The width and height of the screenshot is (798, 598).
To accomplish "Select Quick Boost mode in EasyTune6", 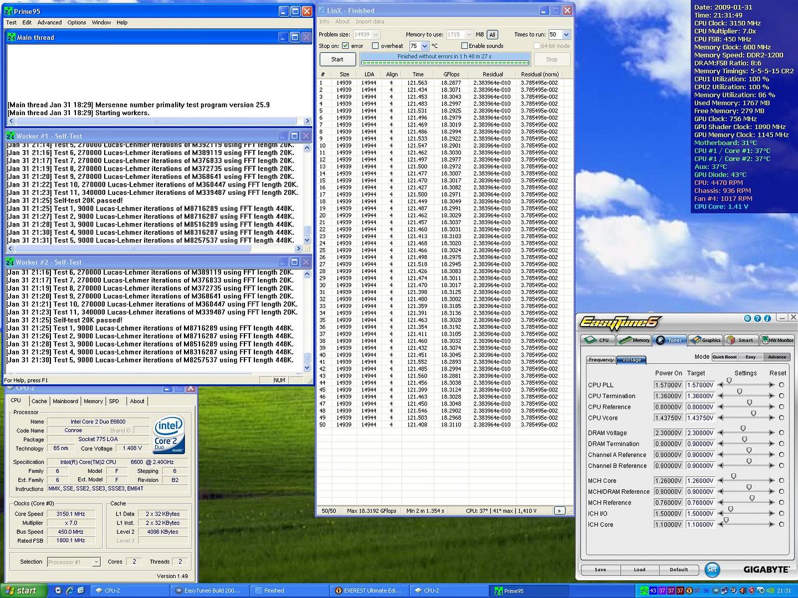I will [724, 357].
